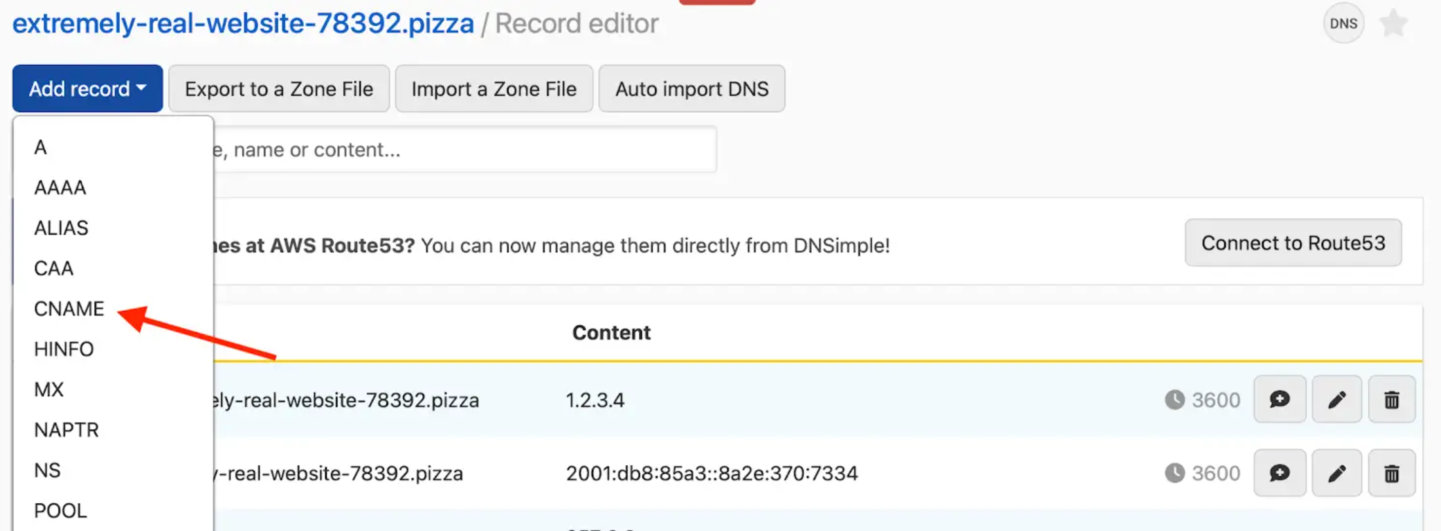Image resolution: width=1441 pixels, height=531 pixels.
Task: Pick NAPTR from the record type options
Action: [66, 429]
